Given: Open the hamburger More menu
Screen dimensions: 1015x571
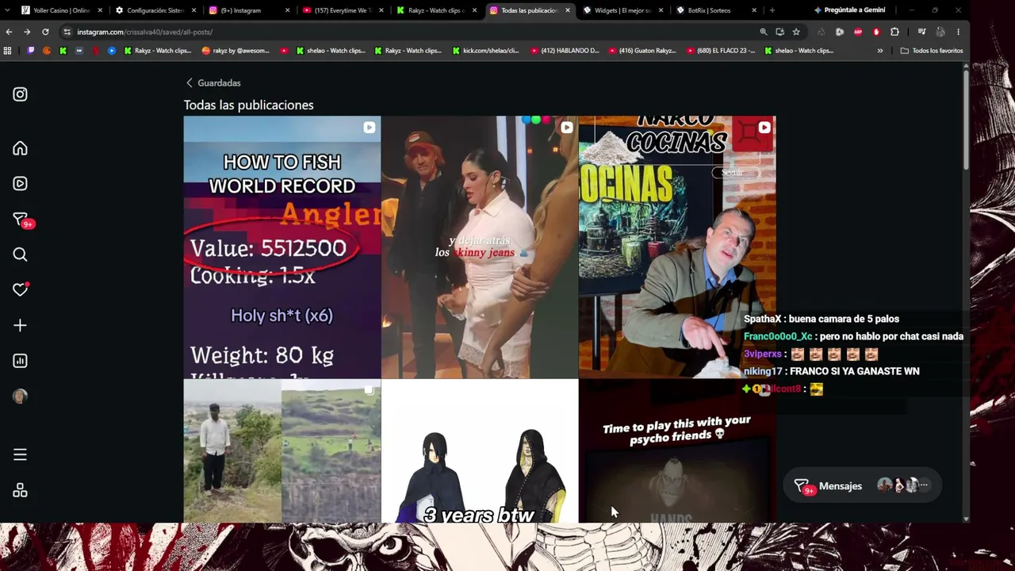Looking at the screenshot, I should coord(21,454).
